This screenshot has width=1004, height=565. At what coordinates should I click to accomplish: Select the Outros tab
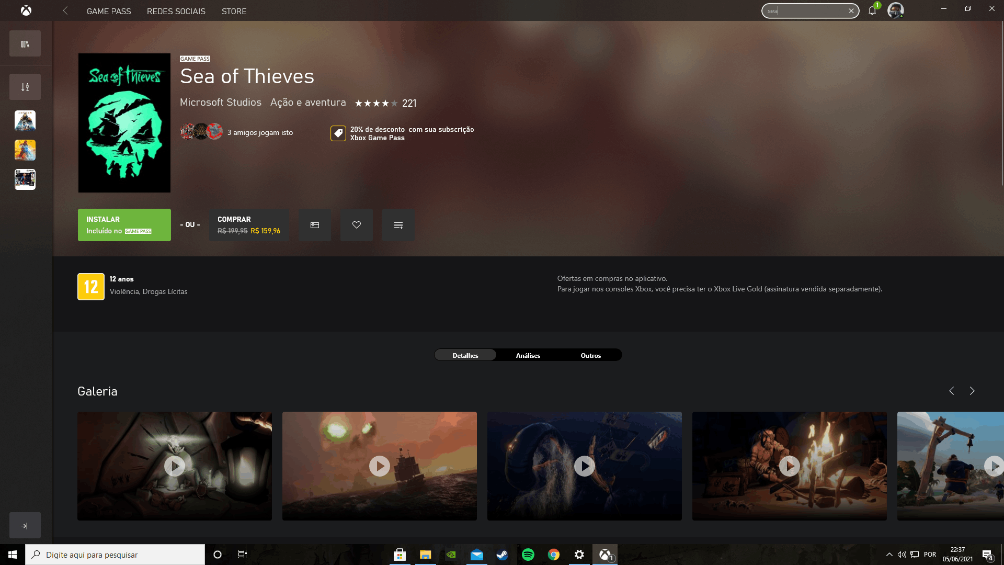(591, 355)
